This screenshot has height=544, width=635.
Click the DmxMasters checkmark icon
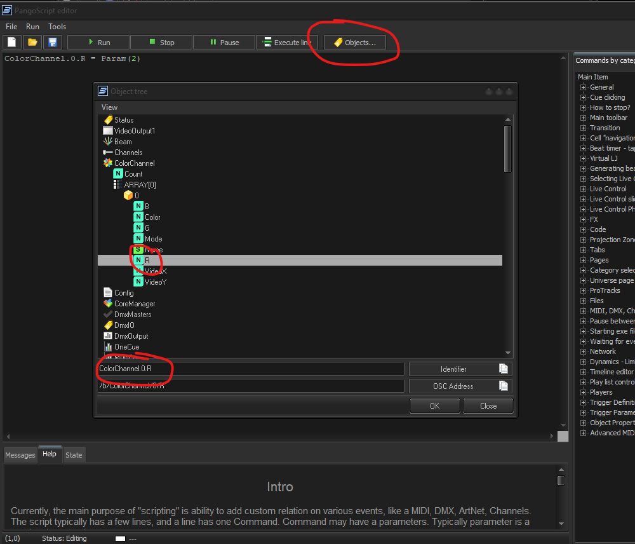pos(108,314)
